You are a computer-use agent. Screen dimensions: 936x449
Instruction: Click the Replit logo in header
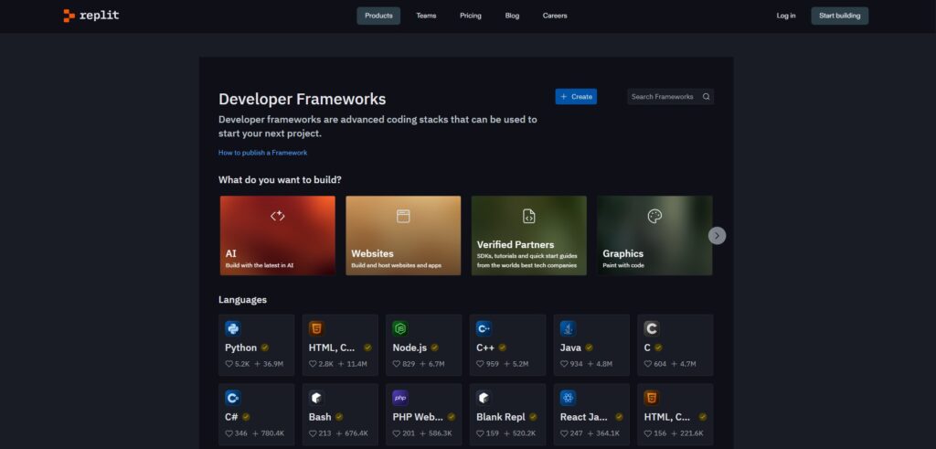(x=91, y=16)
